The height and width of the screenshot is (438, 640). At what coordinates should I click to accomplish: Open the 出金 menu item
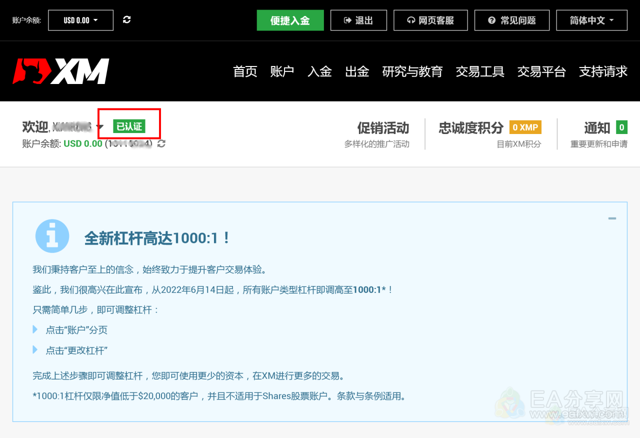tap(357, 71)
